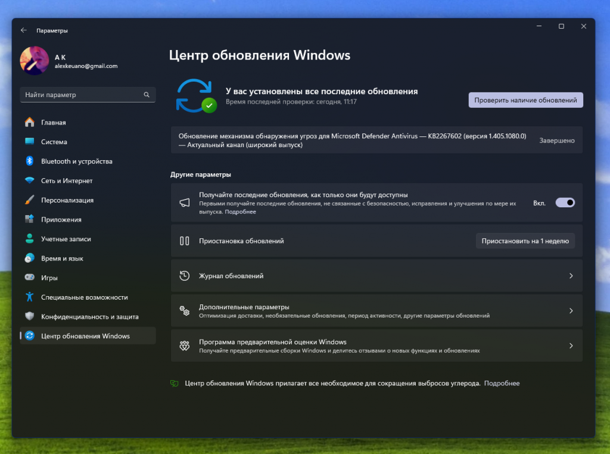Click the Bluetooth icon in the sidebar
This screenshot has width=610, height=454.
point(30,161)
